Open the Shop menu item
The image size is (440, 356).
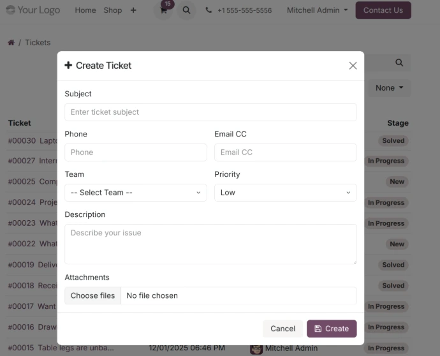point(113,10)
